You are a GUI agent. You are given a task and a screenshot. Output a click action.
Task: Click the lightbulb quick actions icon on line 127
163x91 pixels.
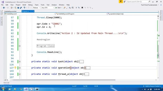15,68
